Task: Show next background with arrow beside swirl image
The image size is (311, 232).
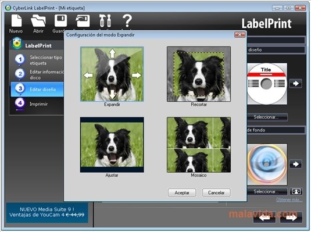Action: (295, 164)
